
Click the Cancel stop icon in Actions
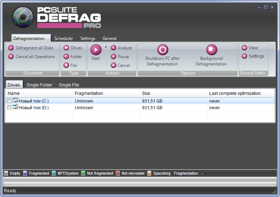pos(113,65)
